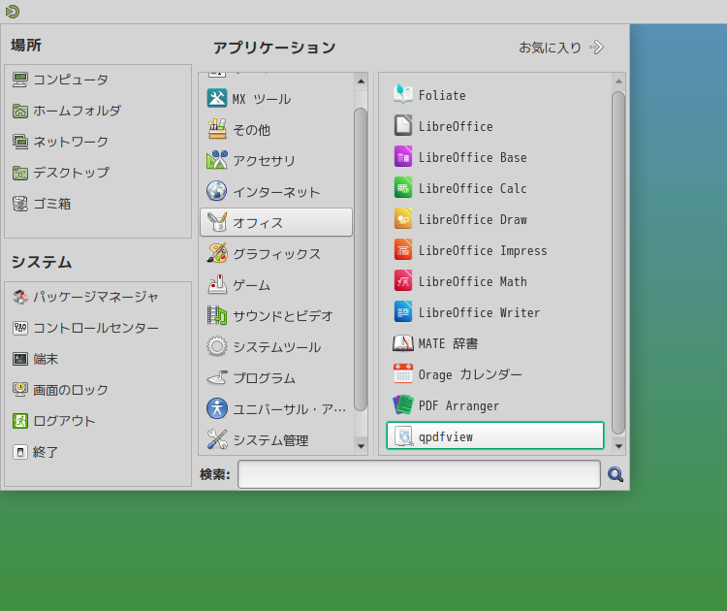Select the グラフィックス palette icon
Image resolution: width=727 pixels, height=611 pixels.
click(x=217, y=253)
